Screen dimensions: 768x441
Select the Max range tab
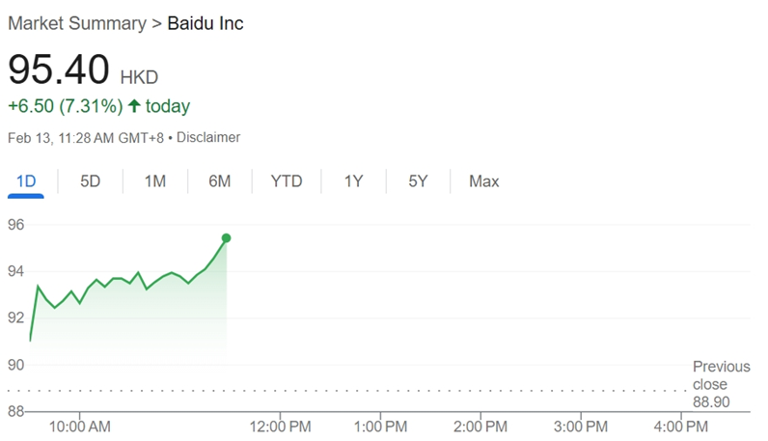tap(484, 181)
